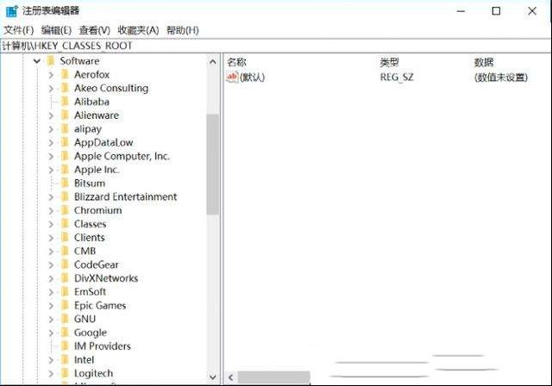Viewport: 552px width, 386px height.
Task: Click the REG_SZ type cell
Action: coord(397,77)
